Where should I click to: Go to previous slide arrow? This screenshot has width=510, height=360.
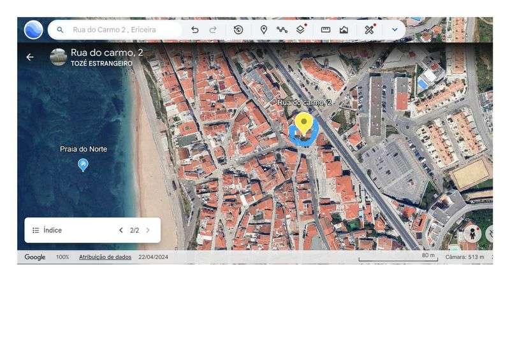[120, 230]
